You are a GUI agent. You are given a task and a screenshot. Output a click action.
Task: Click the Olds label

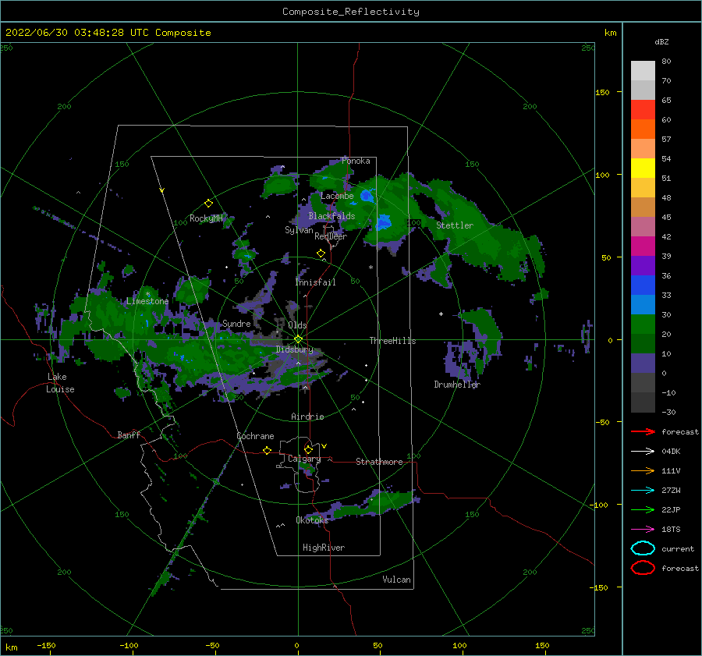[297, 325]
